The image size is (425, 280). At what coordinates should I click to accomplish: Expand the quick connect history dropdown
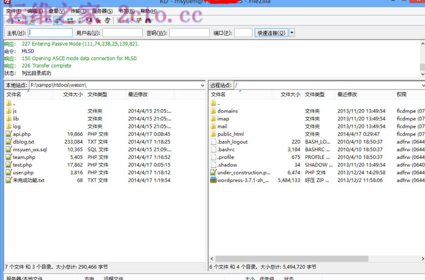292,33
